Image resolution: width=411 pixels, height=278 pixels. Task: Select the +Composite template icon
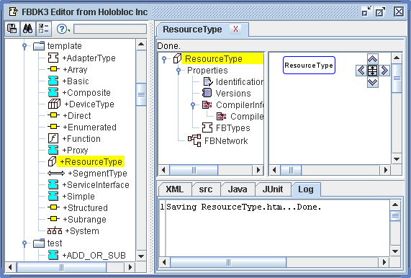coord(53,92)
